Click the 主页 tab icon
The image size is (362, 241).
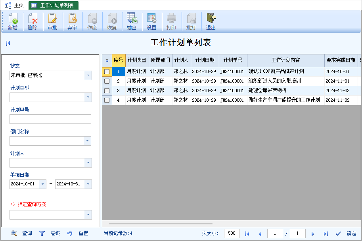[8, 5]
